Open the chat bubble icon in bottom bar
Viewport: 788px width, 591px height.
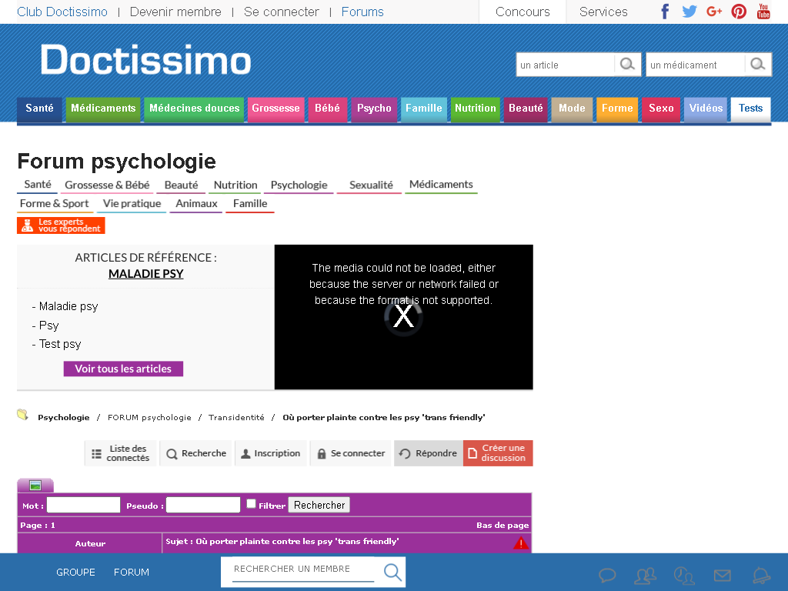(x=607, y=575)
